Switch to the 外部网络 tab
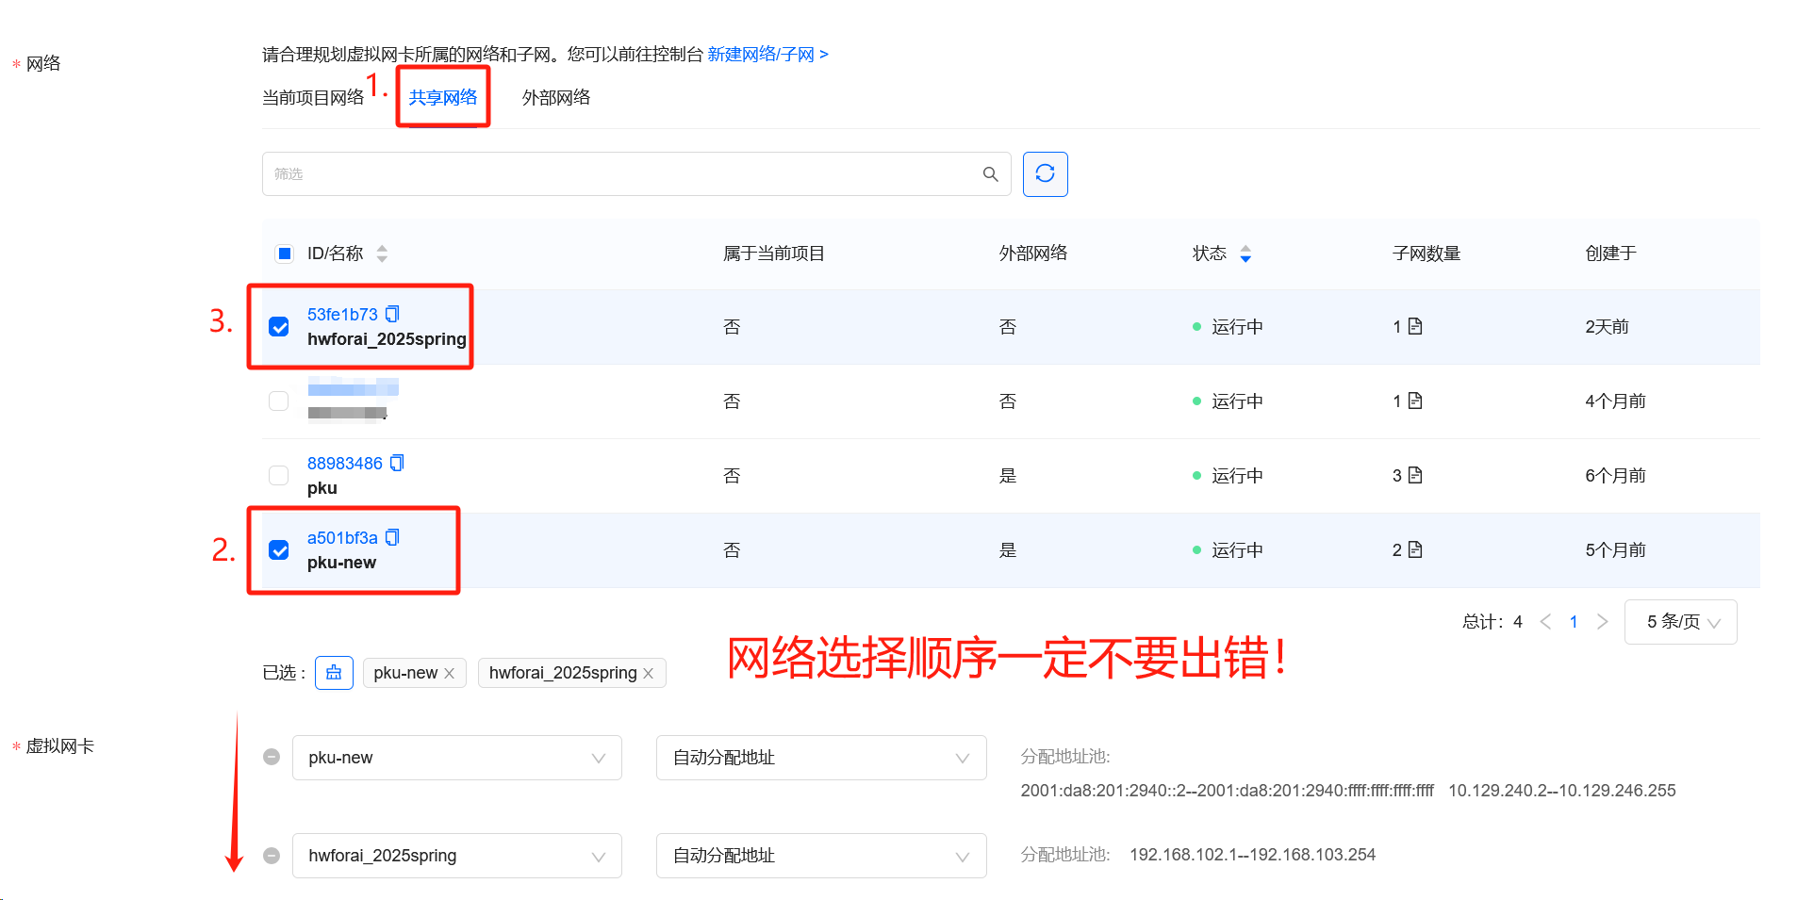 coord(556,97)
